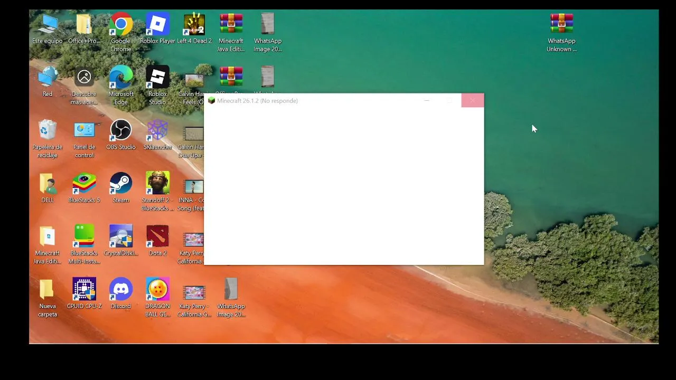Click the Descubre más acerca desktop icon
Viewport: 676px width, 380px height.
pos(84,86)
